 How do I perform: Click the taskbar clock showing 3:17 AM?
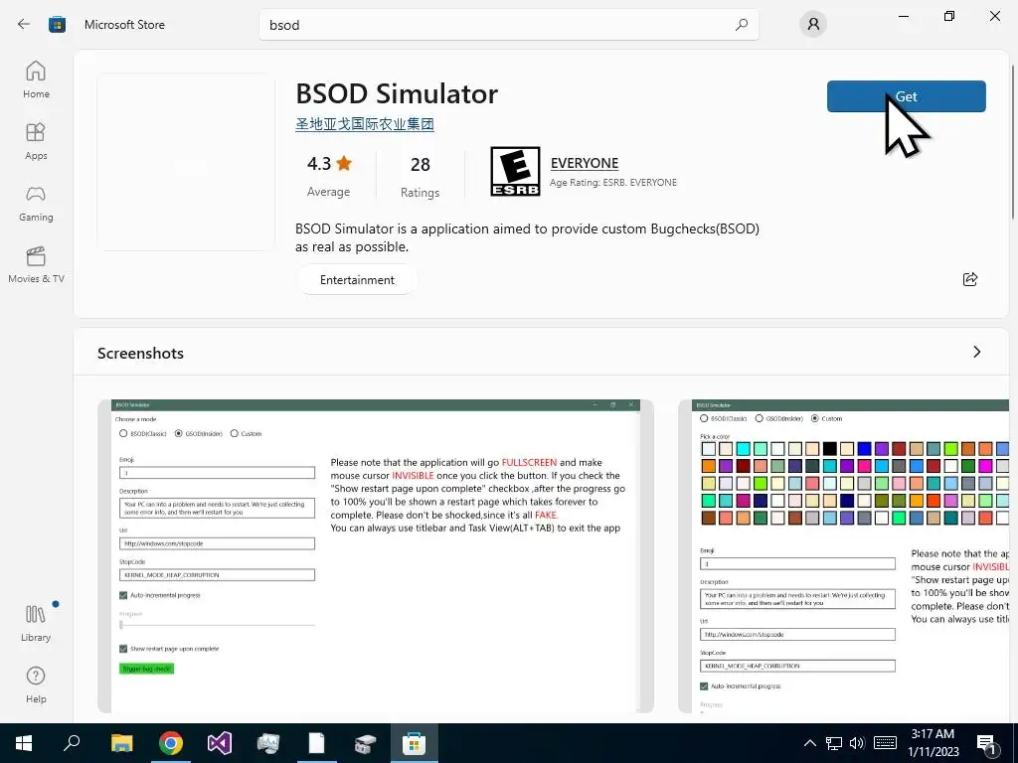933,743
